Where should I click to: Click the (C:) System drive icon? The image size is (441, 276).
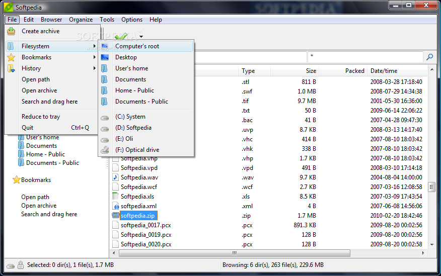pos(105,118)
